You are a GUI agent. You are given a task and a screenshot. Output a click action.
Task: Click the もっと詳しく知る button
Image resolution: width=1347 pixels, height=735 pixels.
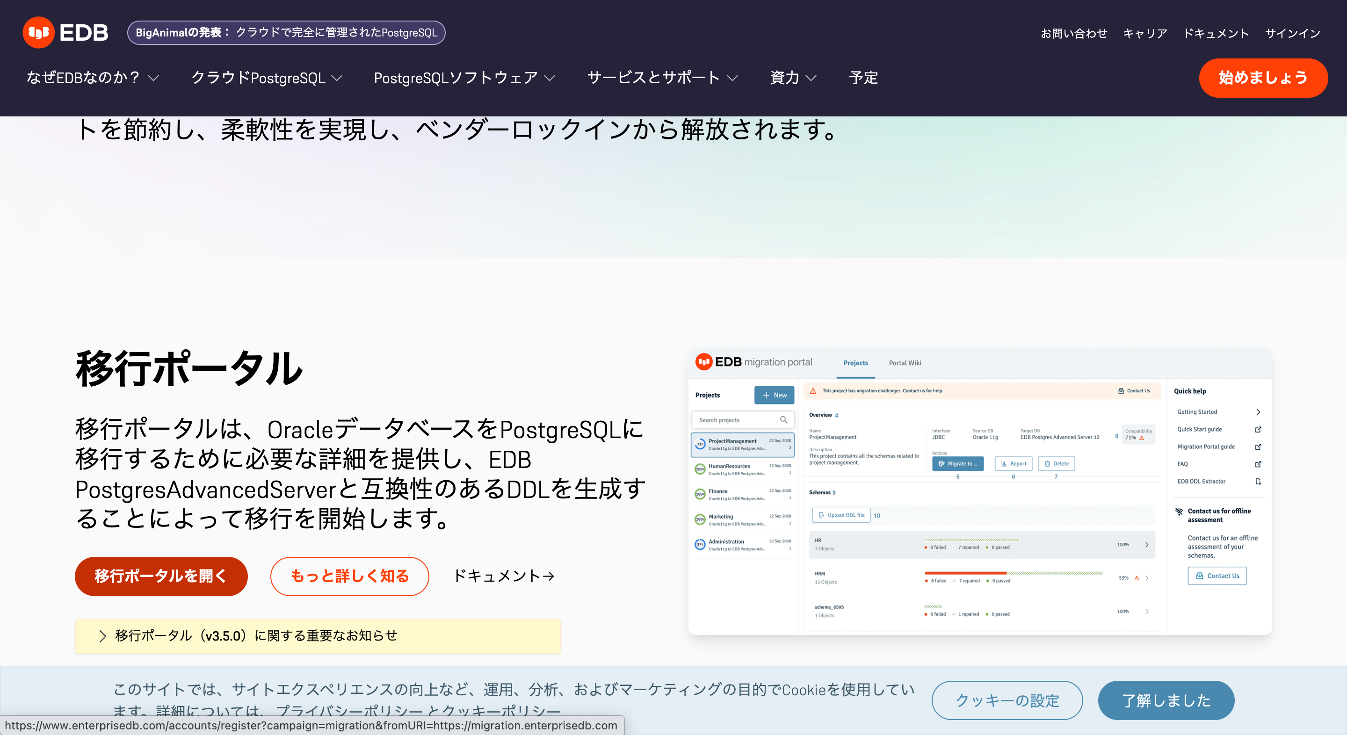coord(349,576)
